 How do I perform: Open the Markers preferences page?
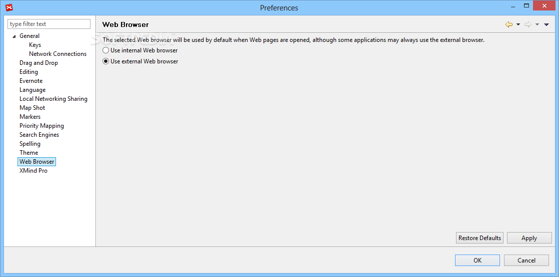point(30,117)
